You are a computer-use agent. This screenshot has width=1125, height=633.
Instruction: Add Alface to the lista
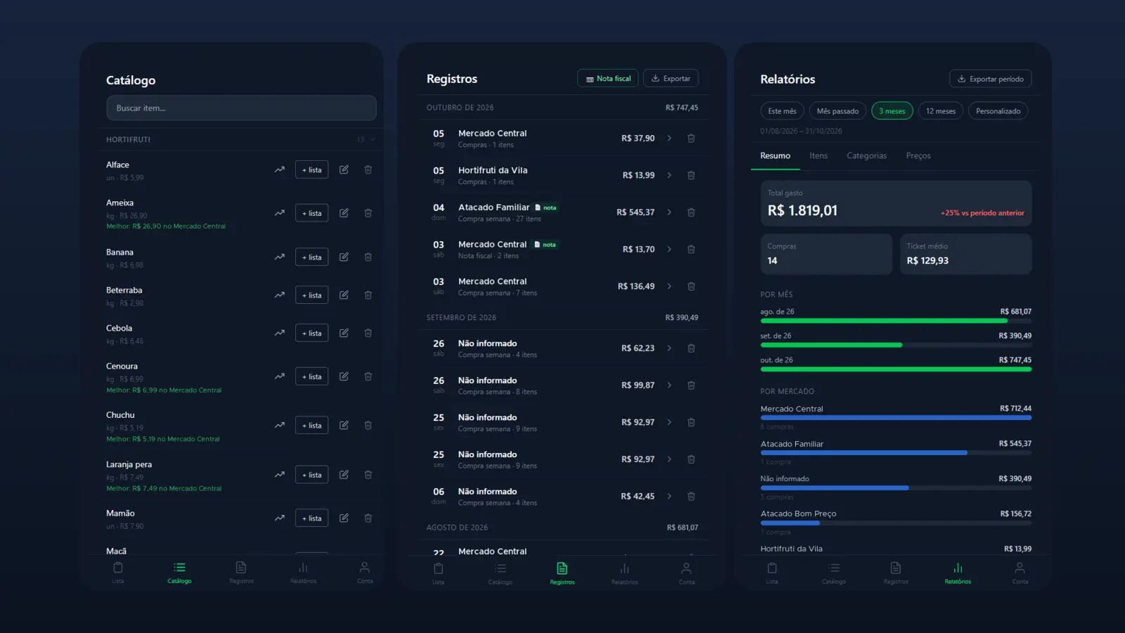pos(311,170)
